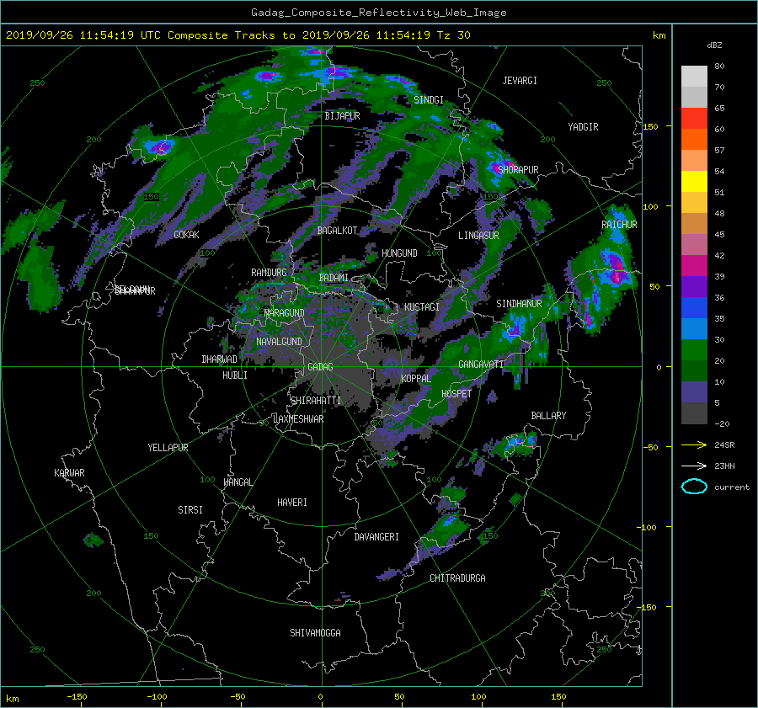Click the BIJAPUR city label
The width and height of the screenshot is (758, 708).
click(342, 116)
